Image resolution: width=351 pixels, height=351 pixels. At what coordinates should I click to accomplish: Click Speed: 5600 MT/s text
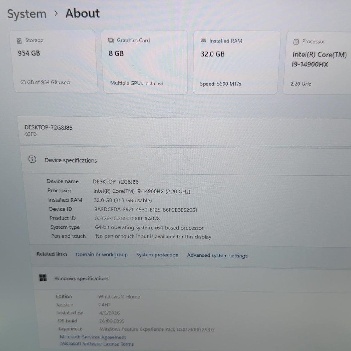click(220, 84)
